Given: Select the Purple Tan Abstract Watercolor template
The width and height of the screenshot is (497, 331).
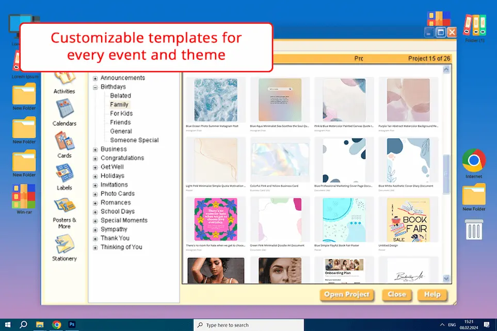Looking at the screenshot, I should [x=408, y=100].
